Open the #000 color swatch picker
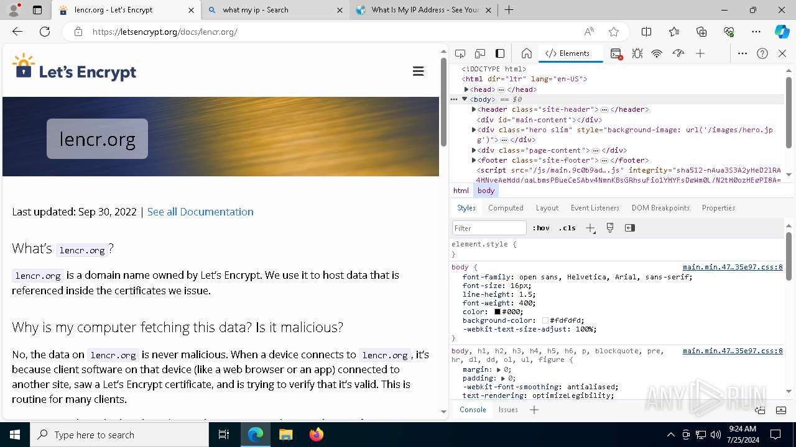 [497, 312]
